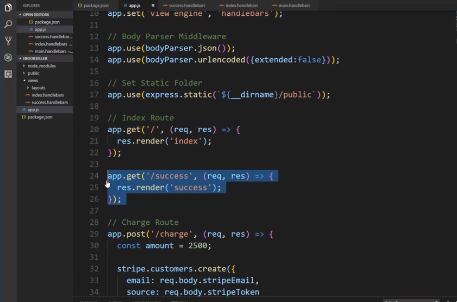Click 'extended:false' on line 14

pyautogui.click(x=288, y=60)
